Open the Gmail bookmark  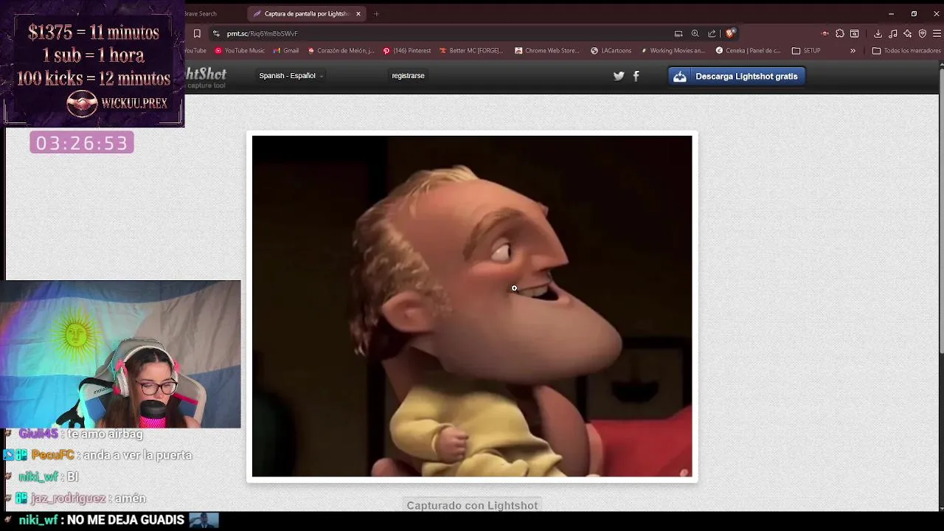(x=285, y=51)
